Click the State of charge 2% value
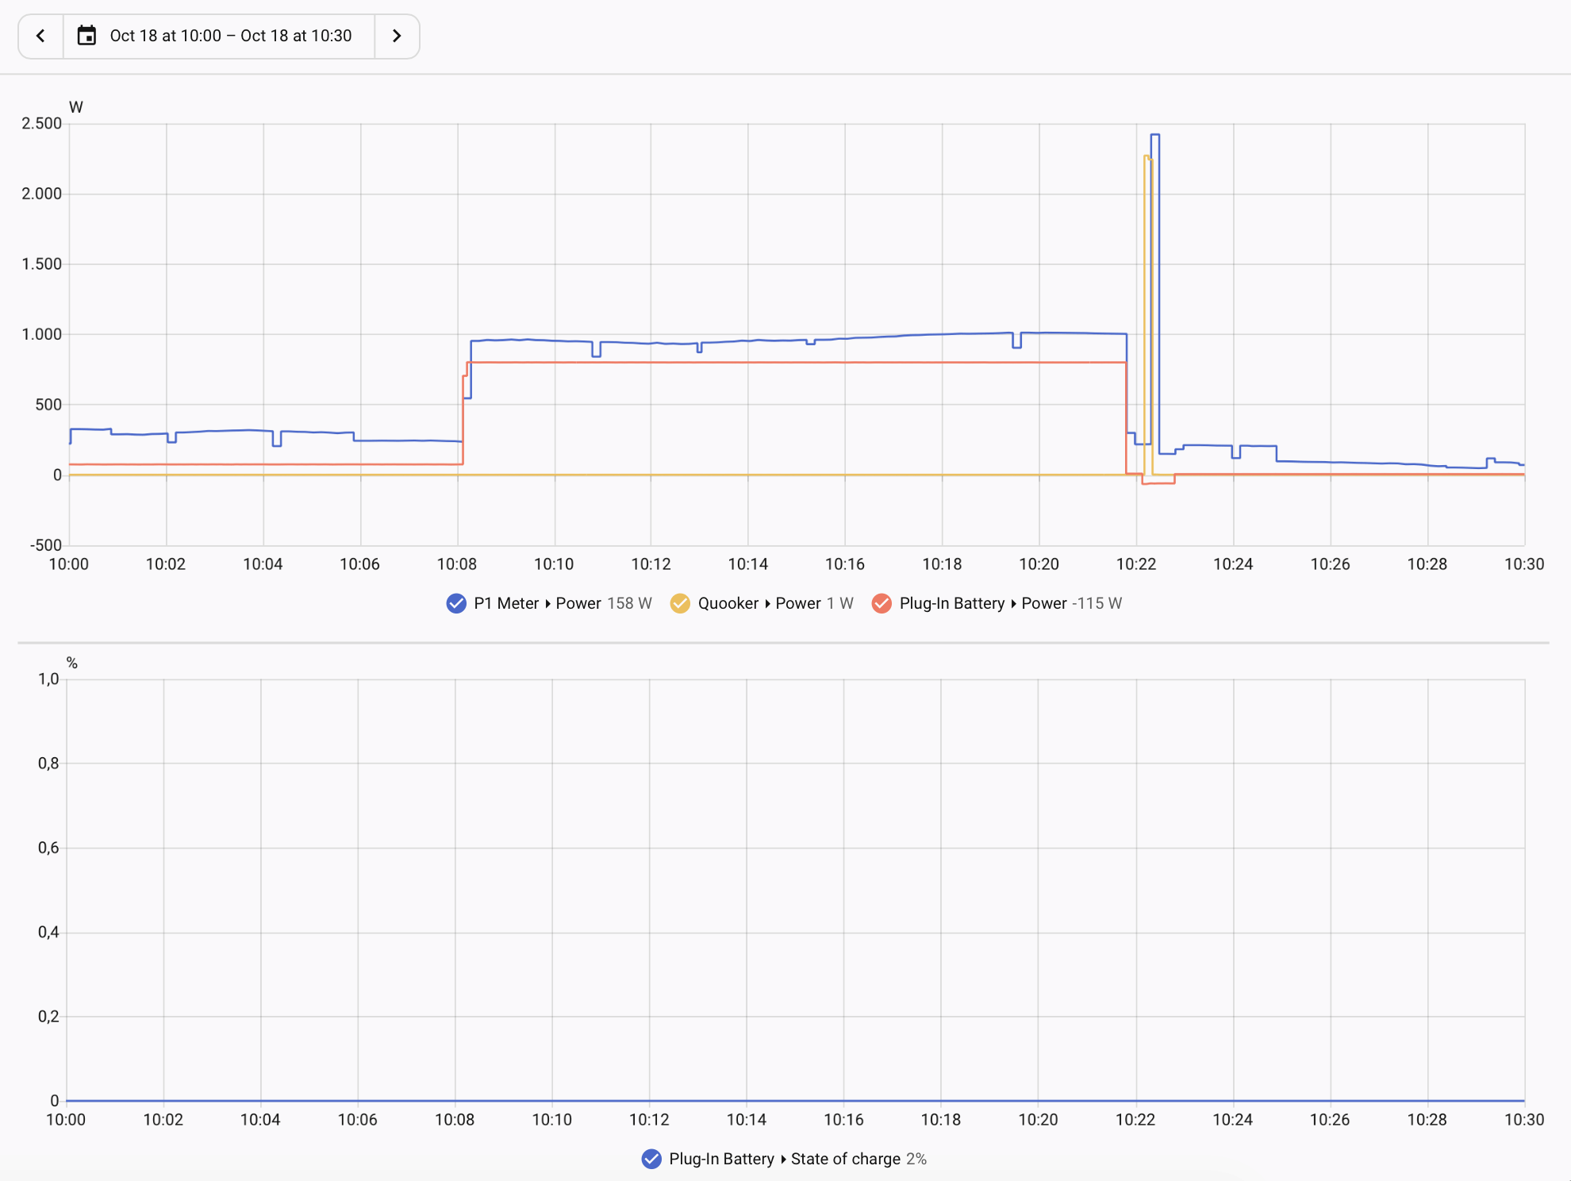 916,1159
